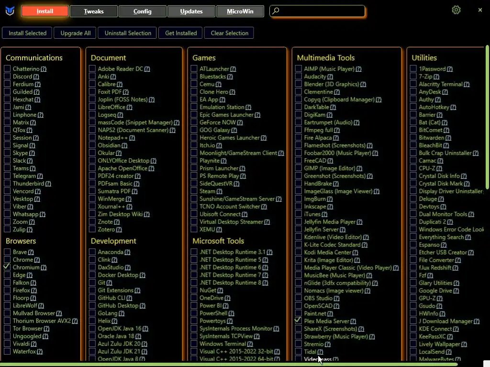This screenshot has width=490, height=367.
Task: Switch to the Install tab
Action: click(x=45, y=11)
